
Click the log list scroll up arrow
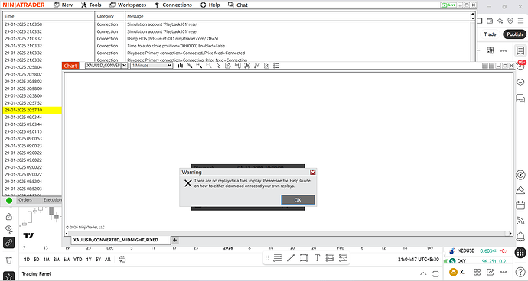click(473, 14)
